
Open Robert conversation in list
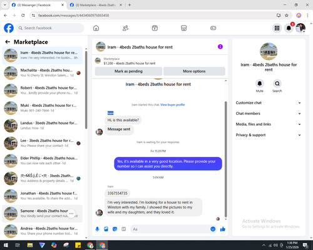[x=42, y=91]
